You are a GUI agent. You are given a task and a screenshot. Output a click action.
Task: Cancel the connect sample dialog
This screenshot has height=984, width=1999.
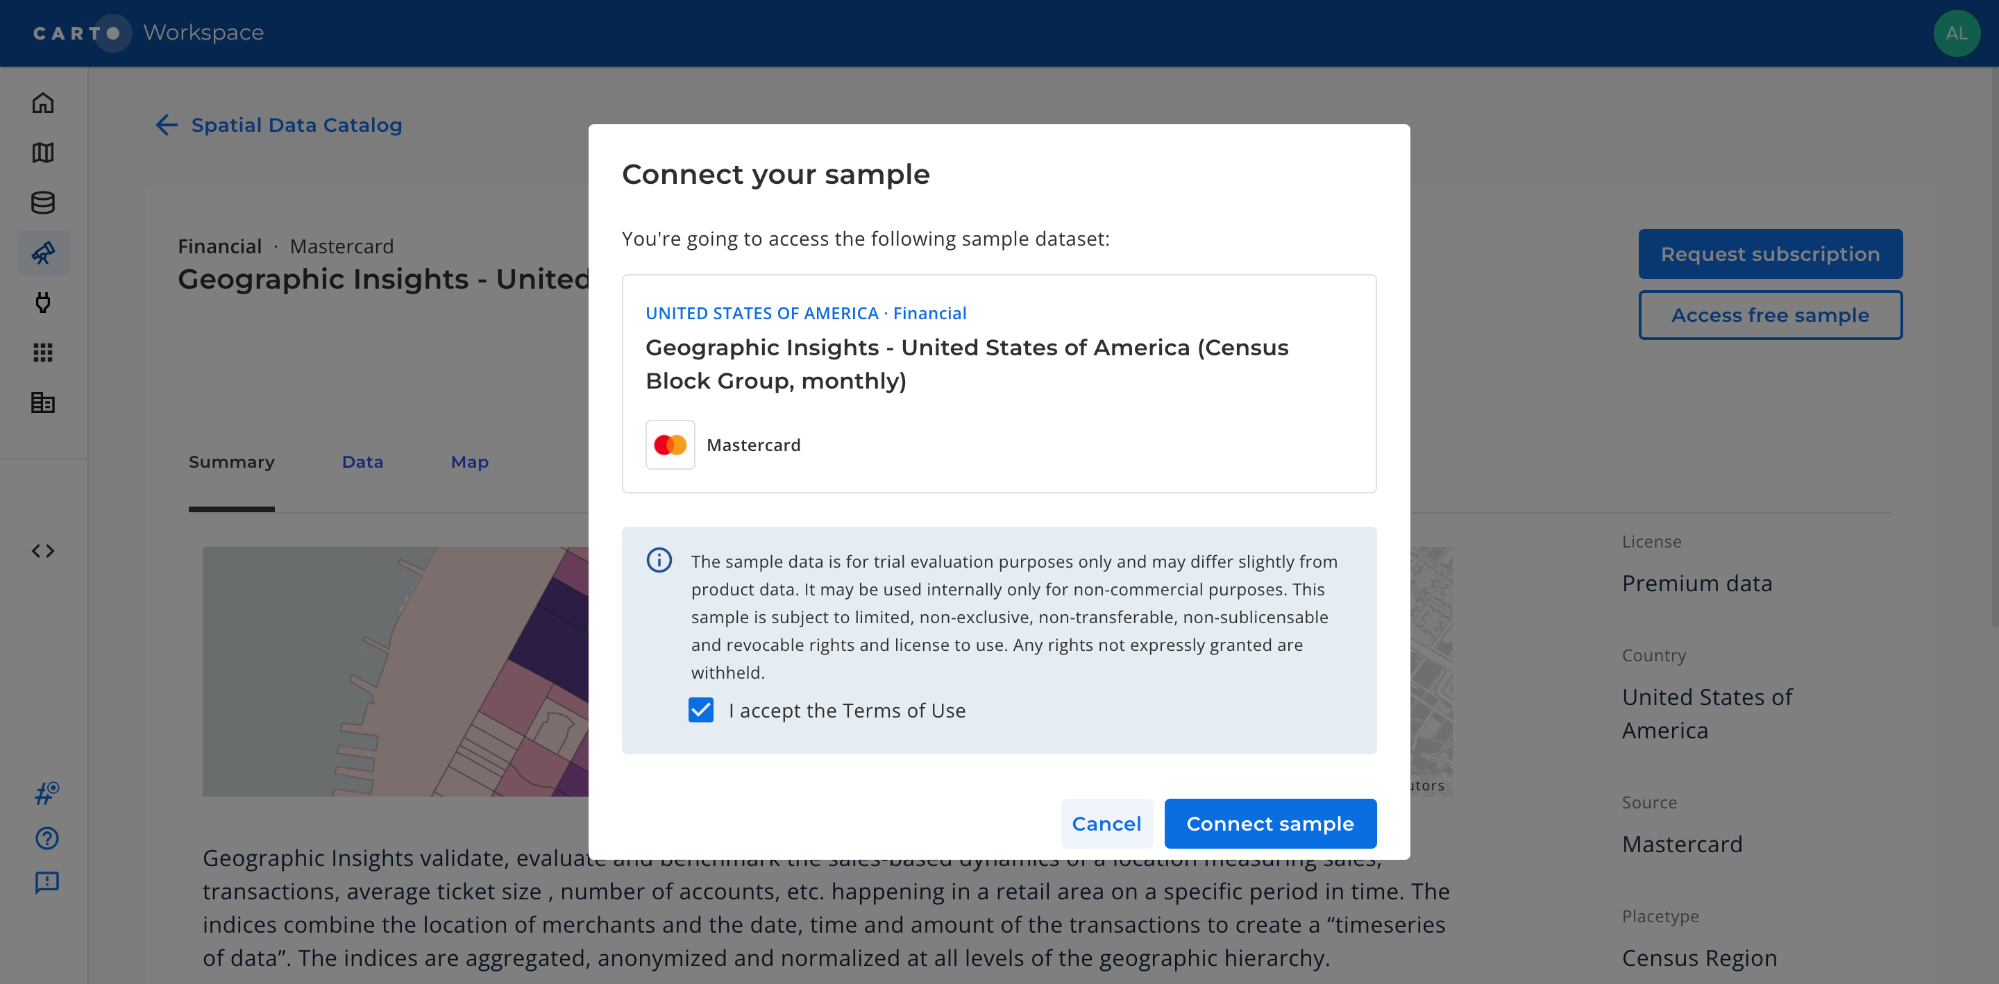point(1106,824)
